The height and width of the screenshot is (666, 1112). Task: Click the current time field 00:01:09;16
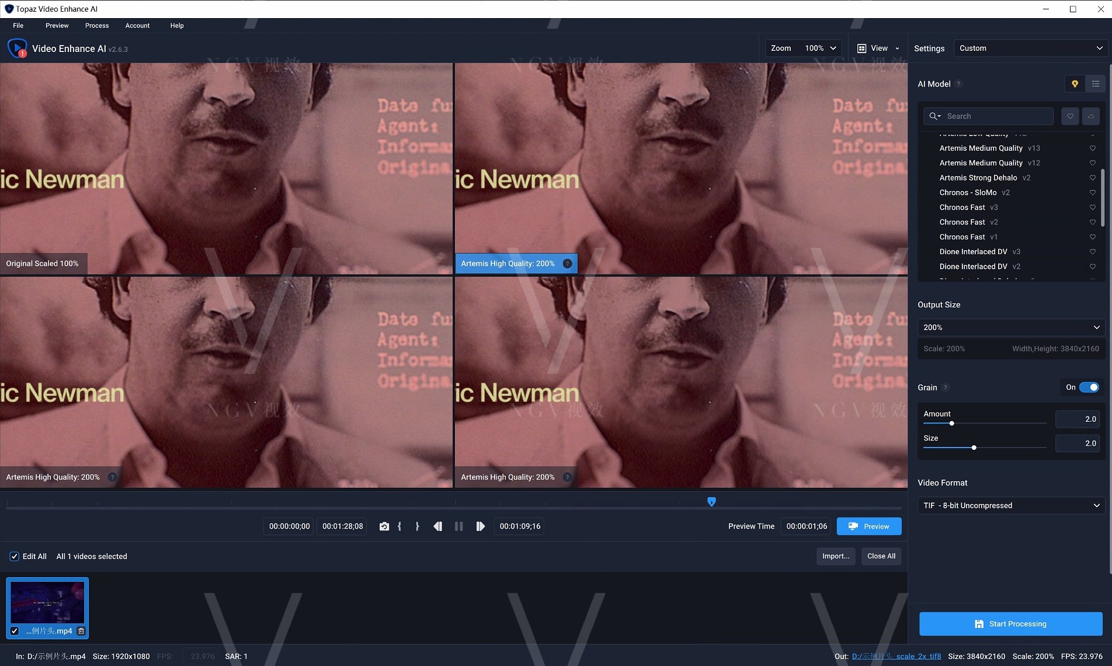point(520,526)
